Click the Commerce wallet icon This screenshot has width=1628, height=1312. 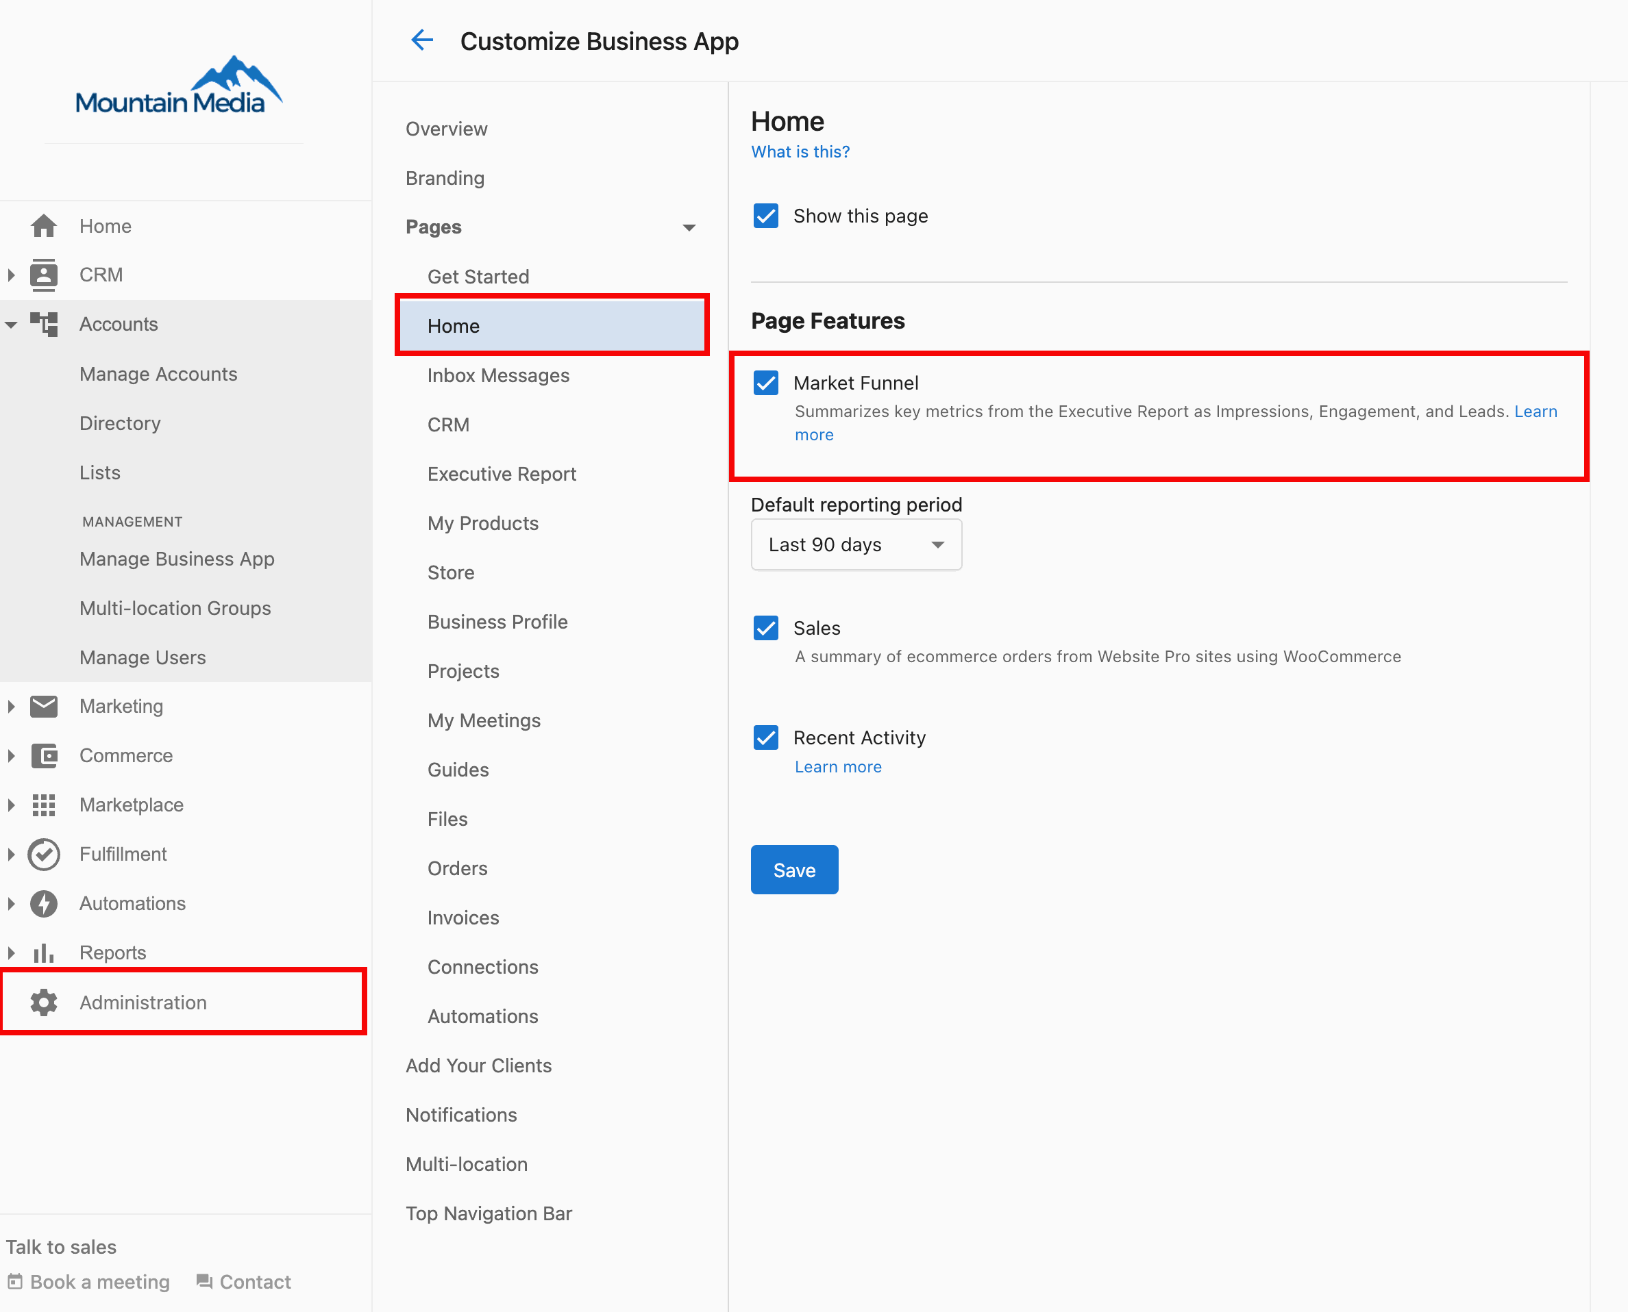(44, 755)
